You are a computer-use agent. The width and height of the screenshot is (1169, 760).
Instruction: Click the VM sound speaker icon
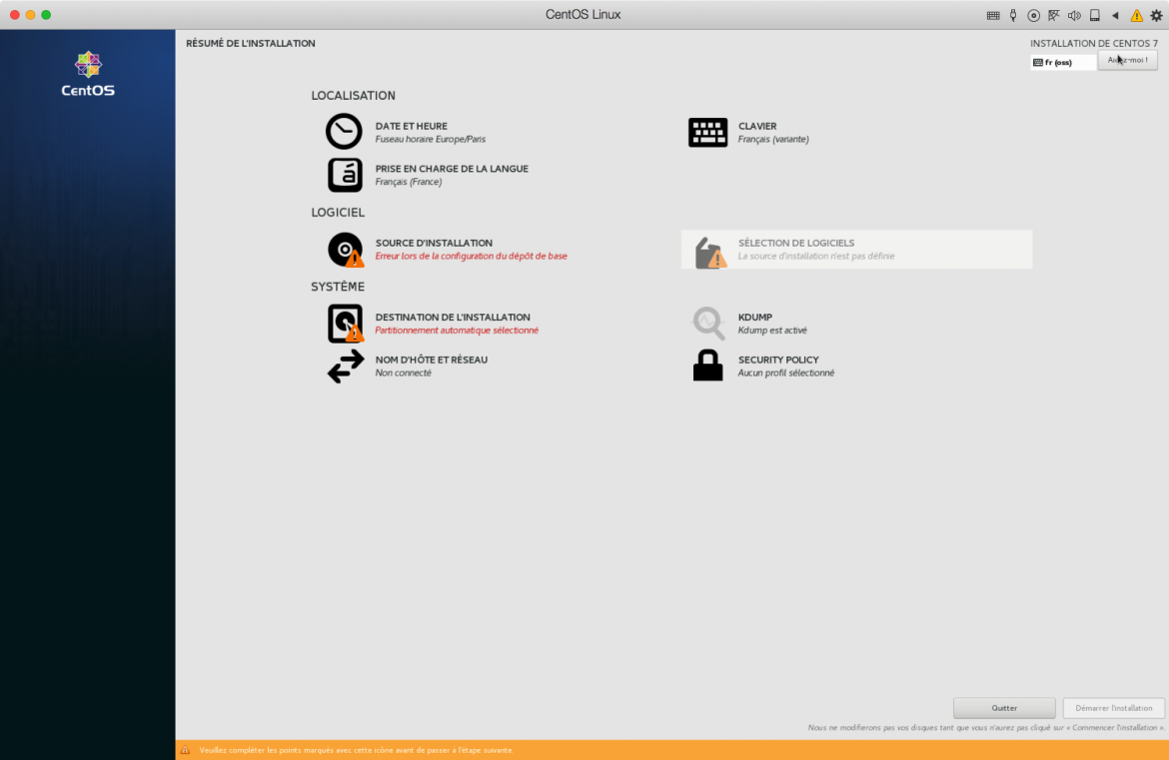tap(1074, 15)
